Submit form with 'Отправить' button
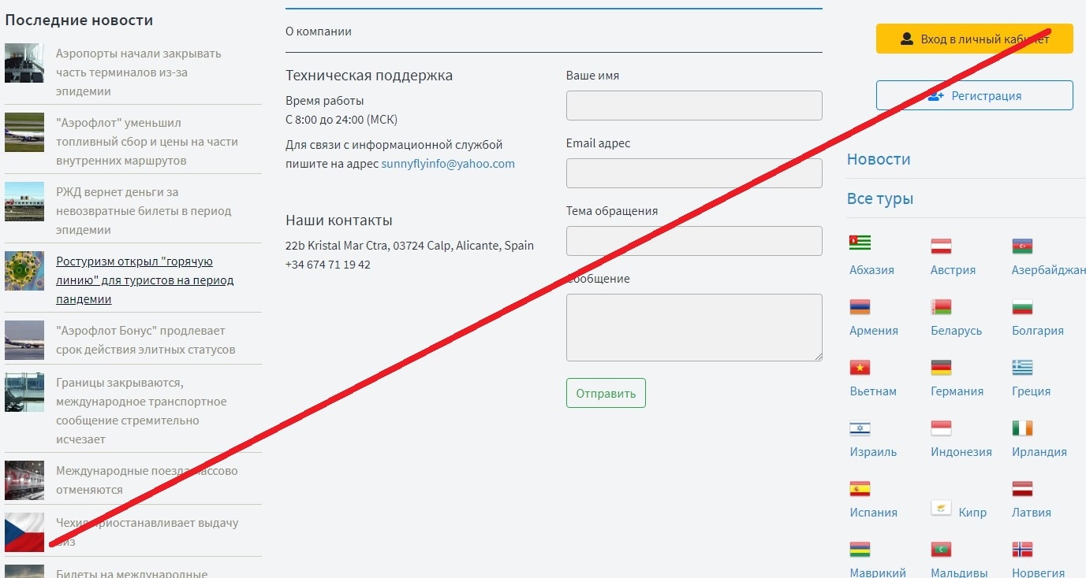 click(x=606, y=393)
